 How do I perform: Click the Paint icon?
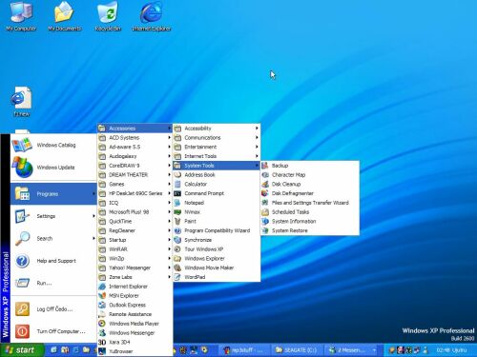click(x=177, y=221)
